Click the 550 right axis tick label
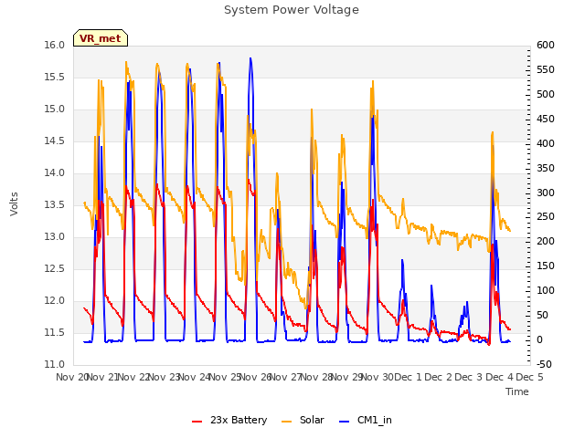The height and width of the screenshot is (438, 585). pos(546,69)
